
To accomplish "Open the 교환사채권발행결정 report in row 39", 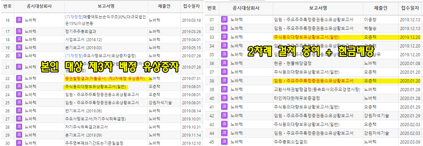I will [317, 89].
